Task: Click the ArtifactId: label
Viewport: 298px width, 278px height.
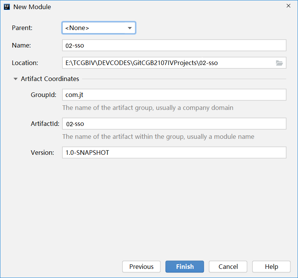Action: tap(45, 124)
